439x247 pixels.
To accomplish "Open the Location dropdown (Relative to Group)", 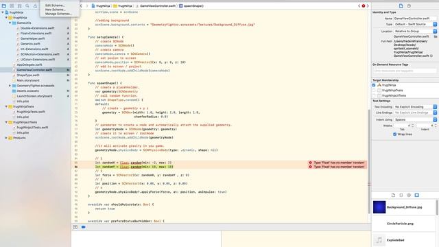I will pos(415,31).
